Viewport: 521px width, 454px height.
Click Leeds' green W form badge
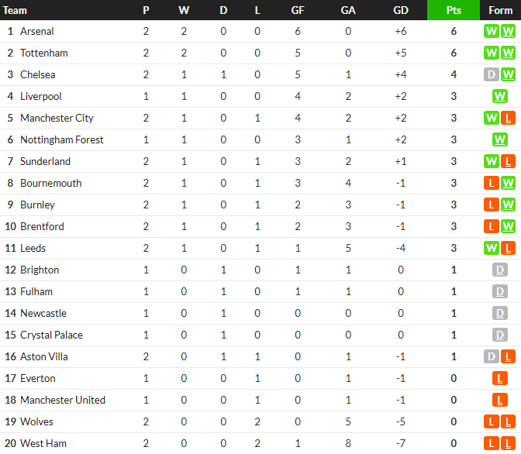pyautogui.click(x=492, y=248)
